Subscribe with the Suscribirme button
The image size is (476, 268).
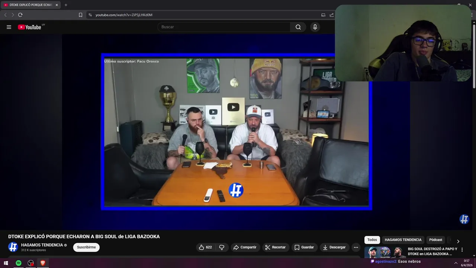pyautogui.click(x=86, y=247)
